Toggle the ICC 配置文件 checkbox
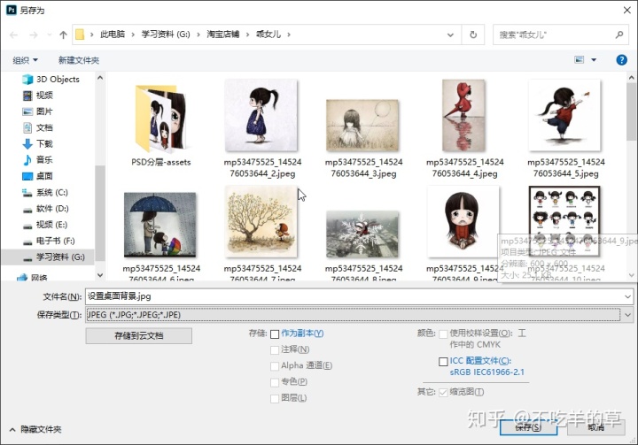 pyautogui.click(x=443, y=361)
